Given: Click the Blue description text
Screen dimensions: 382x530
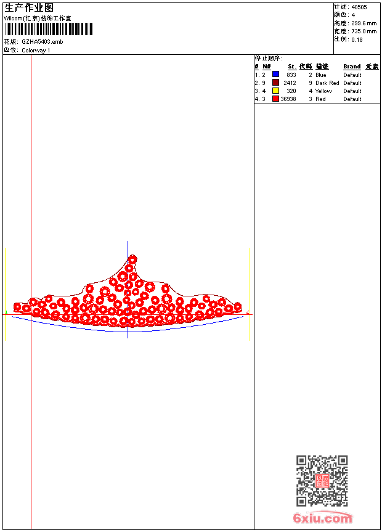Looking at the screenshot, I should 321,75.
